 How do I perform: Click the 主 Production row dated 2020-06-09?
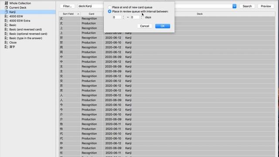pyautogui.click(x=167, y=71)
